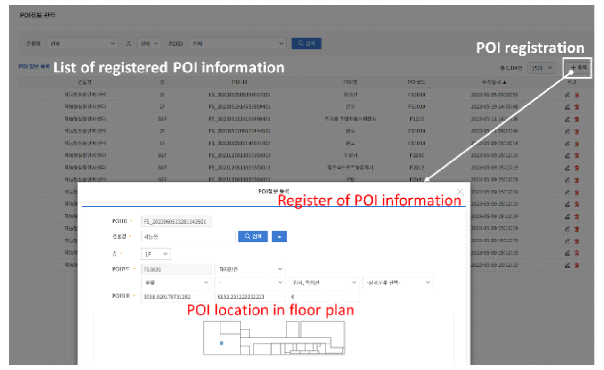Image resolution: width=604 pixels, height=370 pixels.
Task: Open the 1F floor dropdown in dialog
Action: 156,254
